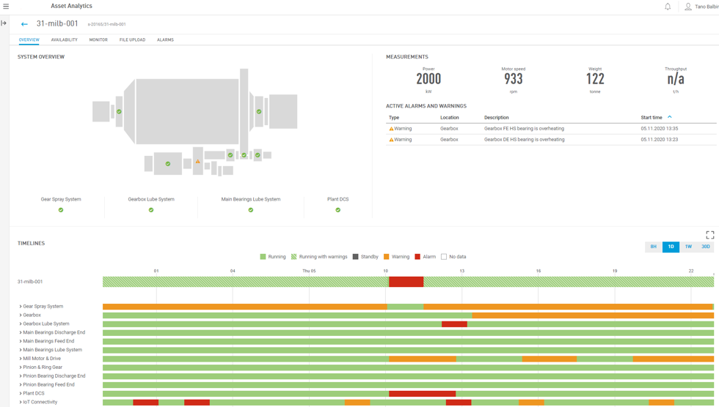Click Main Bearings Lube System status check
Viewport: 719px width, 407px height.
pyautogui.click(x=251, y=210)
